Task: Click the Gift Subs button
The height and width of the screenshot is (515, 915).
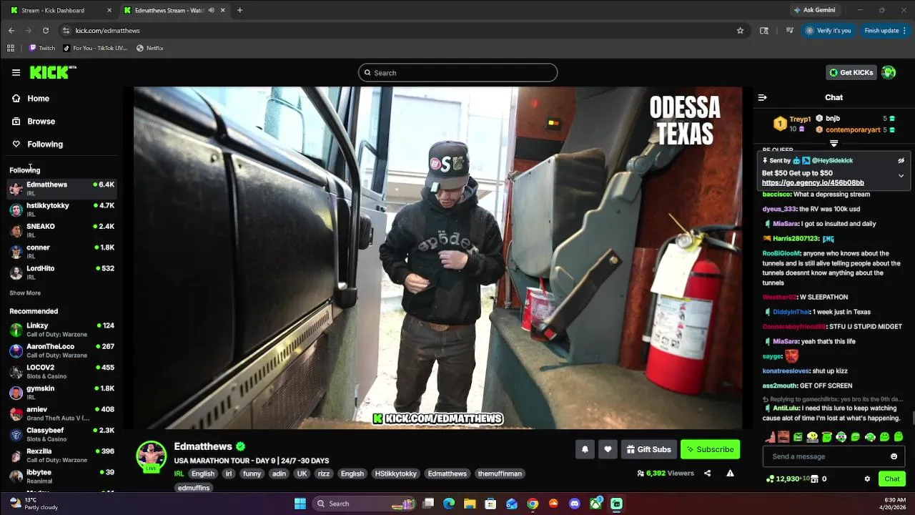Action: (648, 449)
